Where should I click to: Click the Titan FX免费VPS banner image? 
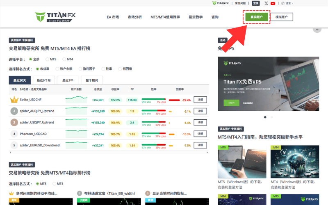tap(269, 84)
